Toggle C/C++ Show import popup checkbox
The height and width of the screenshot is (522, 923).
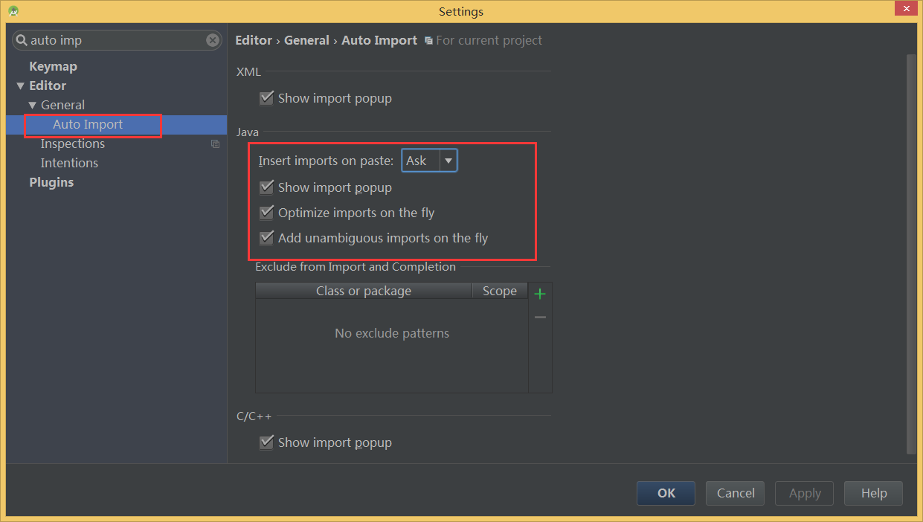click(266, 442)
